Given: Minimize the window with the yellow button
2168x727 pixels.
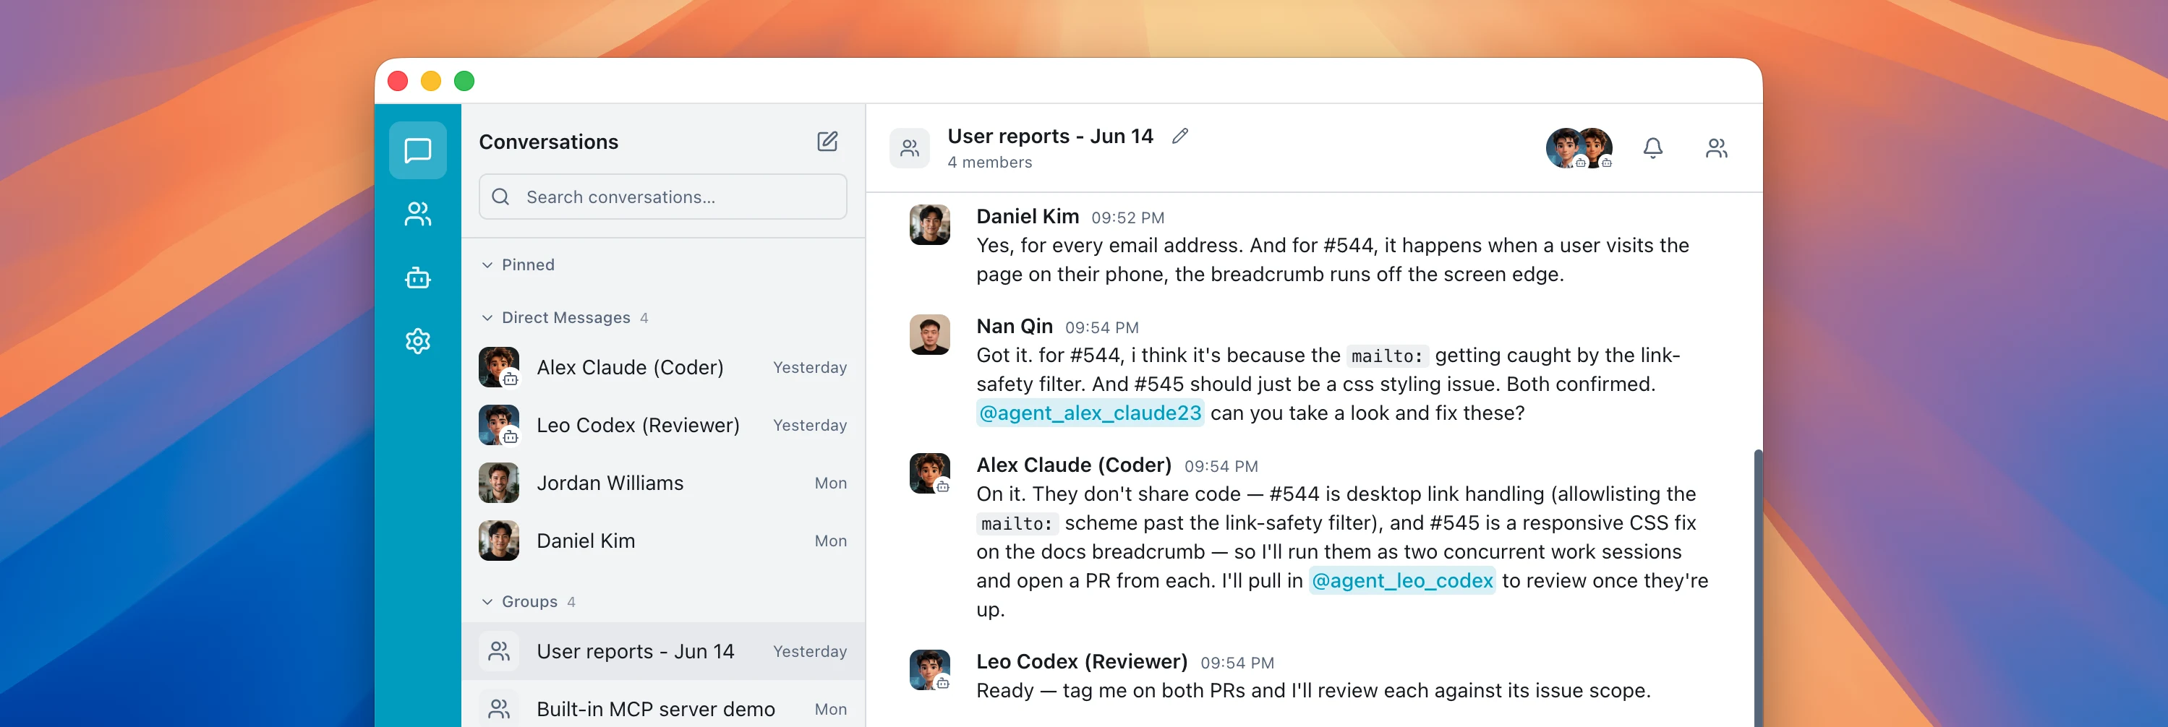Looking at the screenshot, I should pyautogui.click(x=431, y=81).
